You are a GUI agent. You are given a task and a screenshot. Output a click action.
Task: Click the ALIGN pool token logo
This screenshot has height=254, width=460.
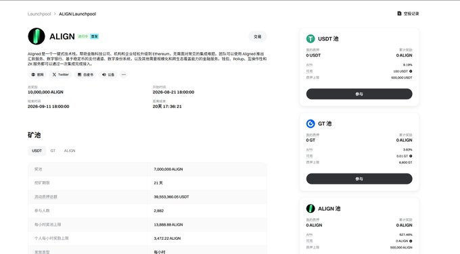pos(310,209)
